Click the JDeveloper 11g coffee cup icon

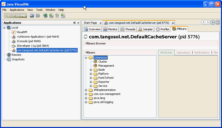[x=14, y=46]
